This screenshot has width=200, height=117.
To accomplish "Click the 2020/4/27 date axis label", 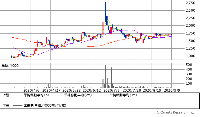I will pos(51,90).
